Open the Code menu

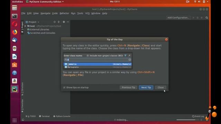coord(55,13)
